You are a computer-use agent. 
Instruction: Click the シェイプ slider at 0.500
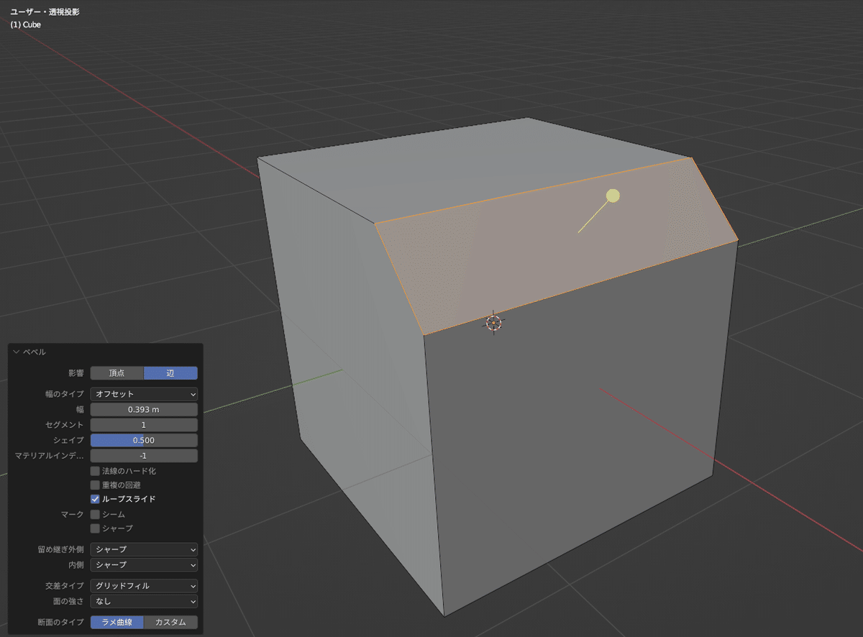click(144, 440)
